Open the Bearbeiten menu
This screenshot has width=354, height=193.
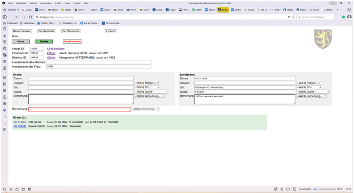[x=21, y=4]
